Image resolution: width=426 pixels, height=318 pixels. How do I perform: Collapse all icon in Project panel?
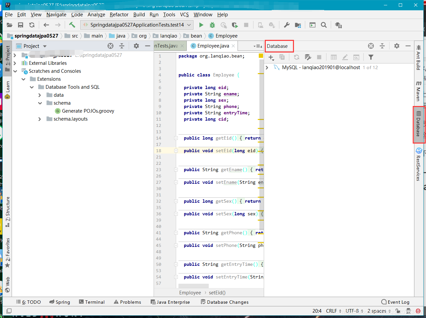coord(122,46)
